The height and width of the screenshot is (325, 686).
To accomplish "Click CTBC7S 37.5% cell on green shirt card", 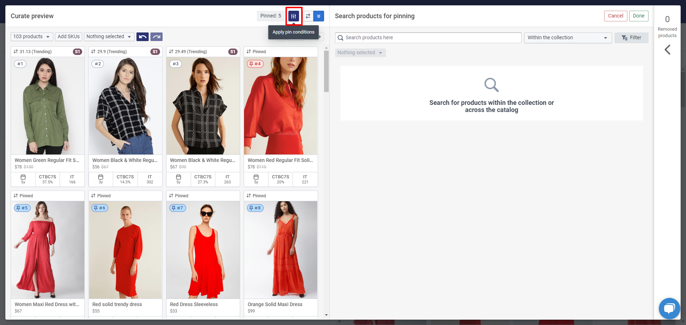I will click(48, 179).
